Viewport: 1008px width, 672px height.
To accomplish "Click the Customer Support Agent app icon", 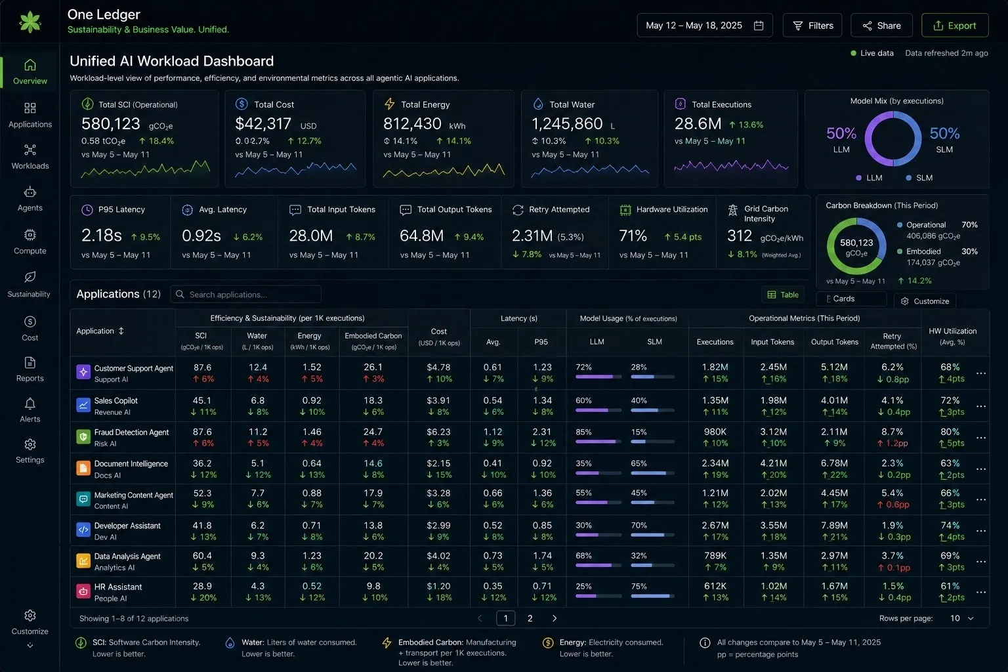I will point(83,372).
